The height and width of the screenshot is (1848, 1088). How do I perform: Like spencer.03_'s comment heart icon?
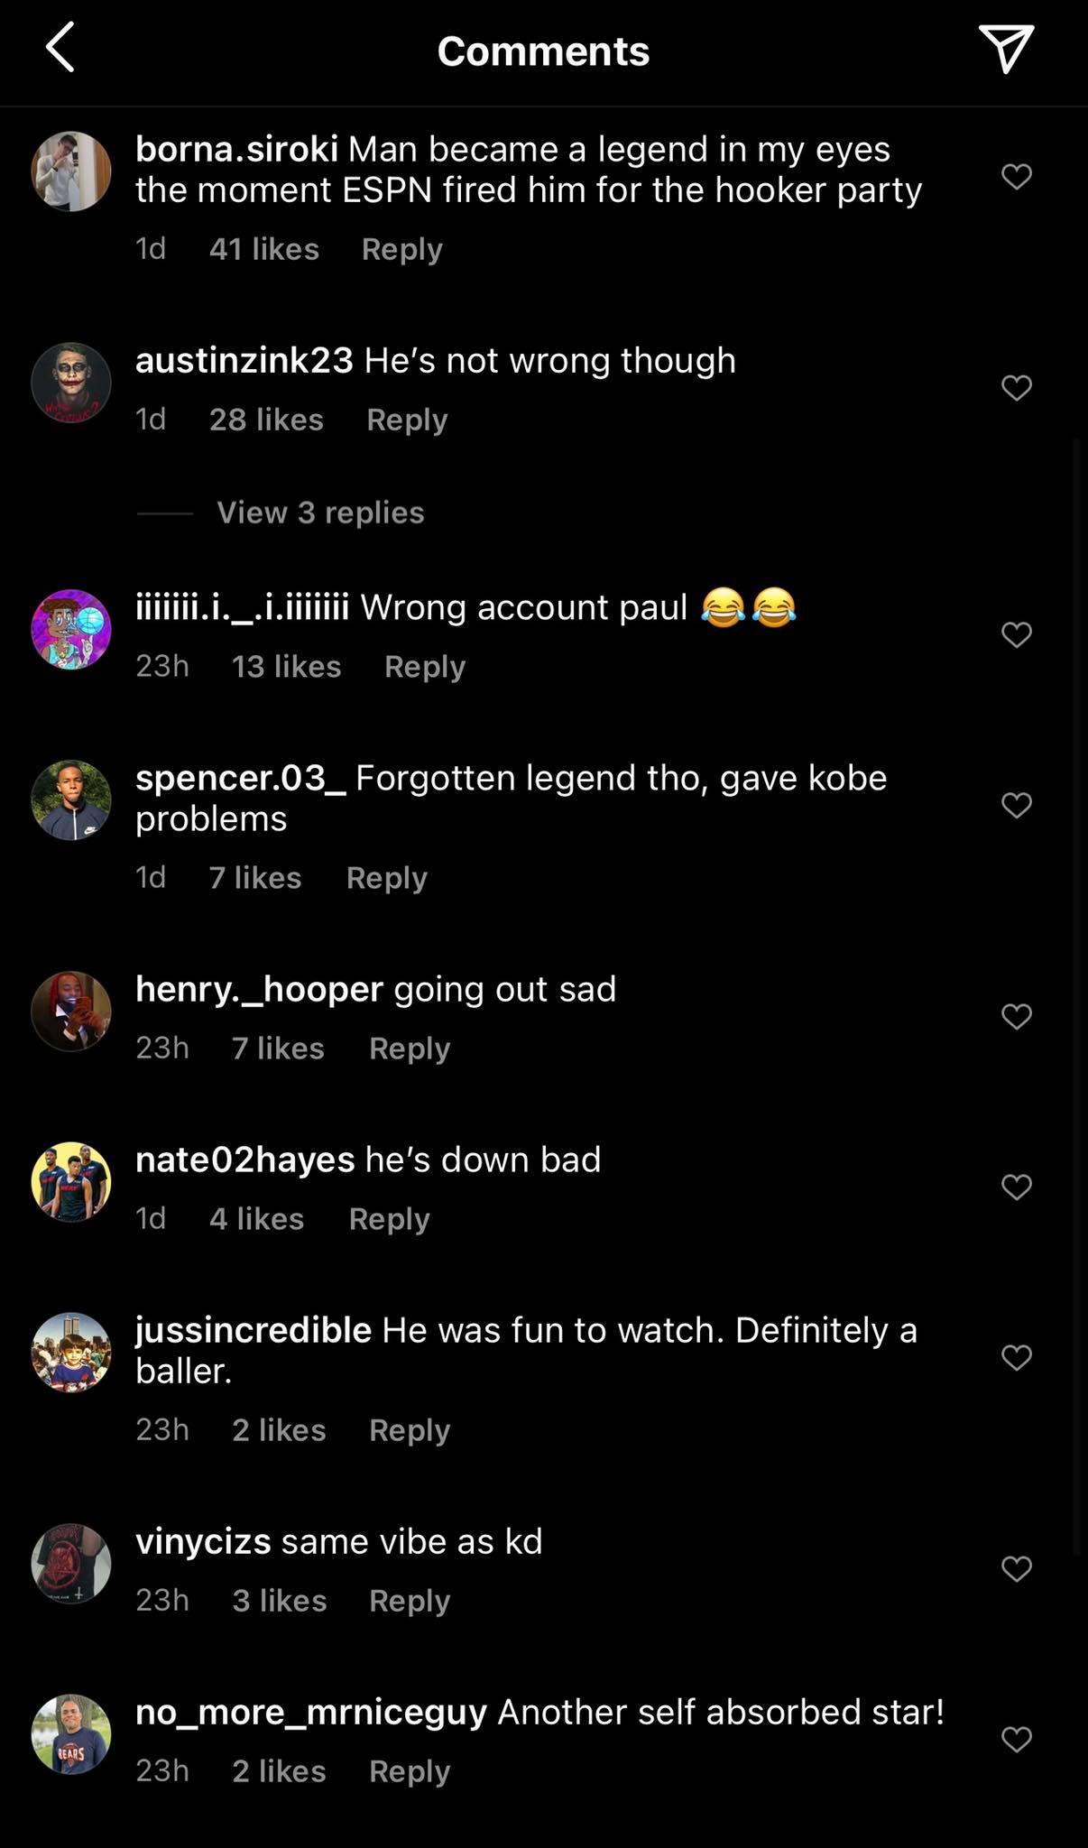coord(1016,805)
